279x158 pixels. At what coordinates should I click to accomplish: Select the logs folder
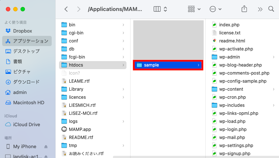point(93,121)
